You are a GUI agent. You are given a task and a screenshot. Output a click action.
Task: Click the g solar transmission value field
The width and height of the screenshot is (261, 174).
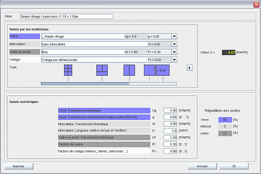click(169, 117)
